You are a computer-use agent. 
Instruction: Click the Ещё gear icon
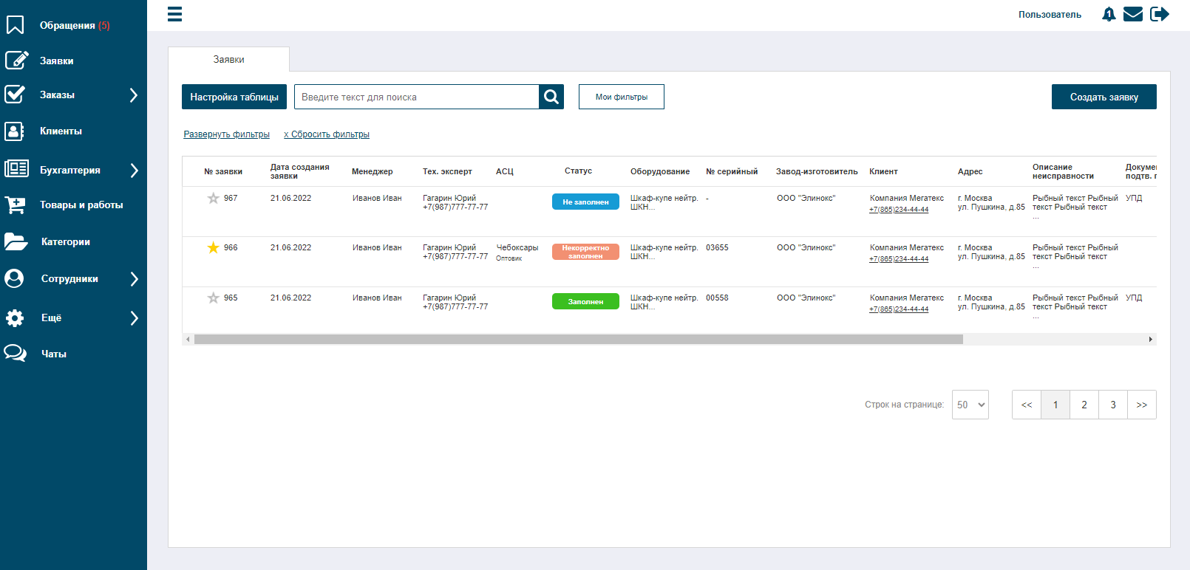[x=15, y=317]
